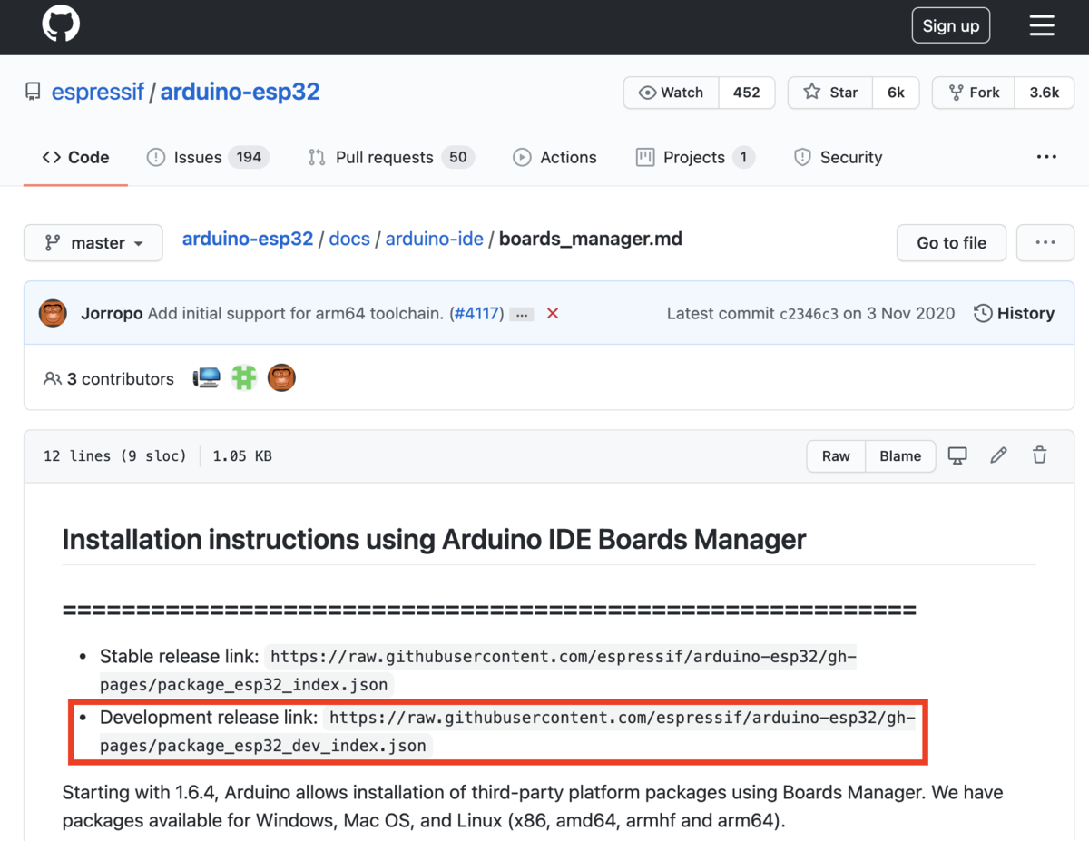The height and width of the screenshot is (841, 1089).
Task: Click the Go to file button
Action: 951,243
